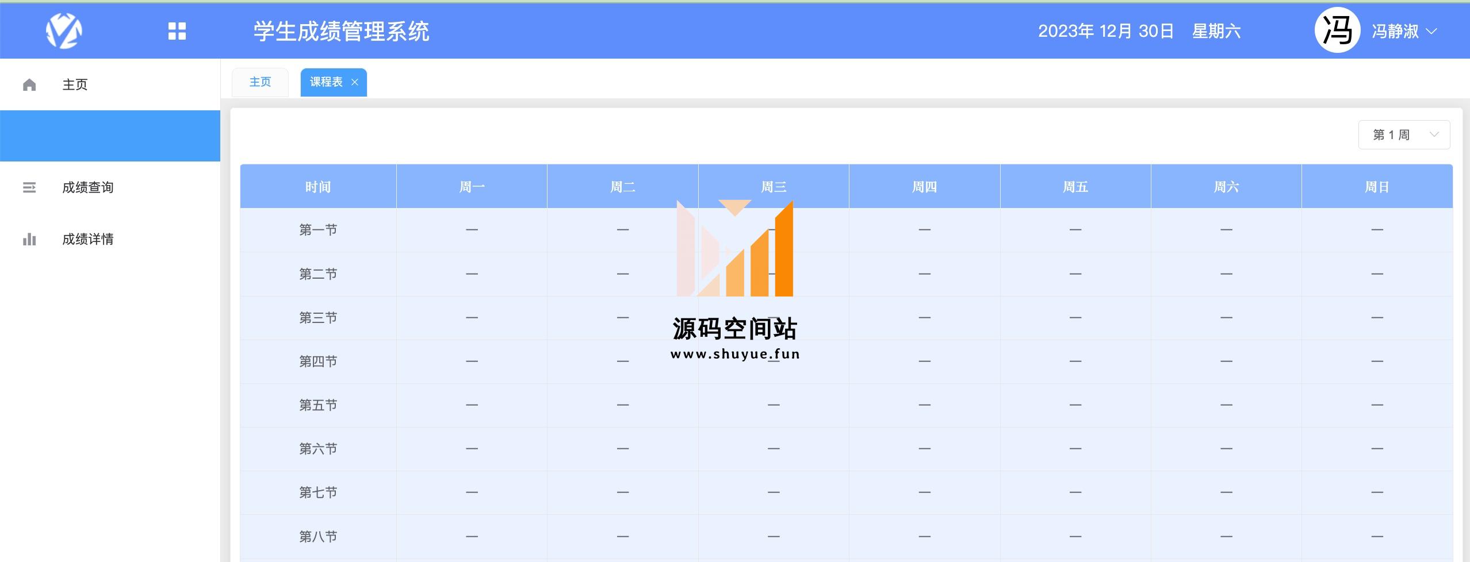1470x562 pixels.
Task: Close the 课程表 tab
Action: [355, 82]
